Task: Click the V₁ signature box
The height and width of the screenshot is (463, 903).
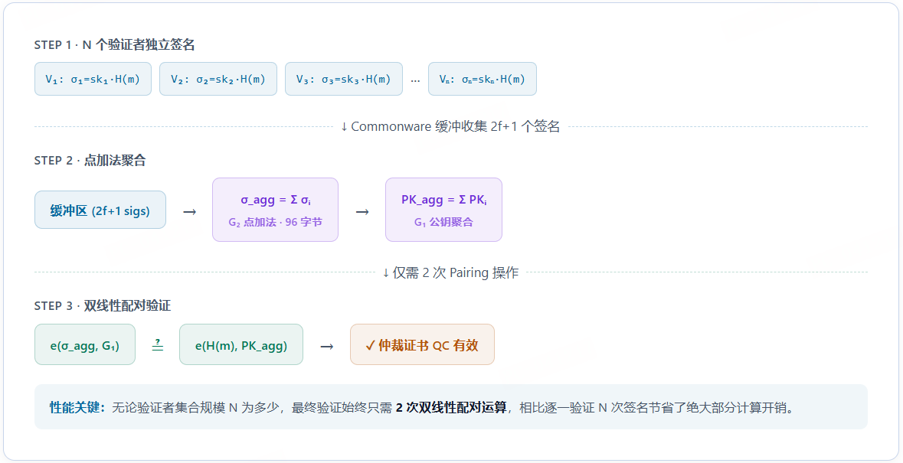Action: pos(93,79)
